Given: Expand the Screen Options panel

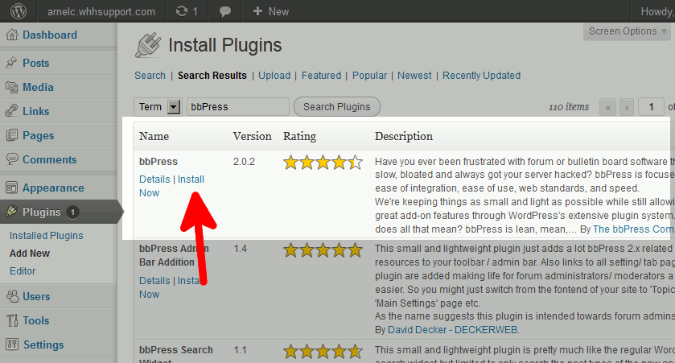Looking at the screenshot, I should pyautogui.click(x=628, y=31).
